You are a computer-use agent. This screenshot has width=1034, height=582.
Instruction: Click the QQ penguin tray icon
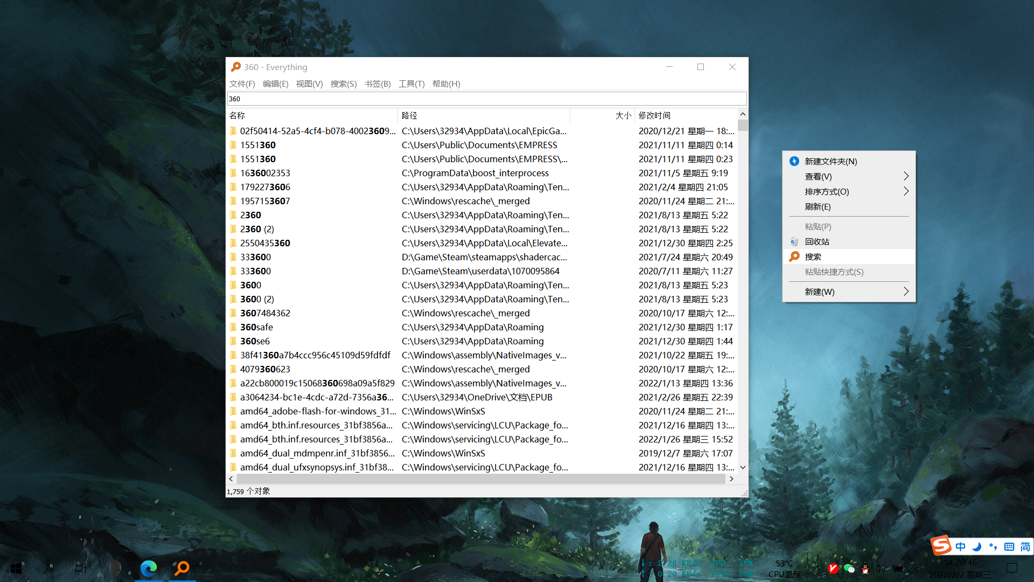[x=865, y=569]
